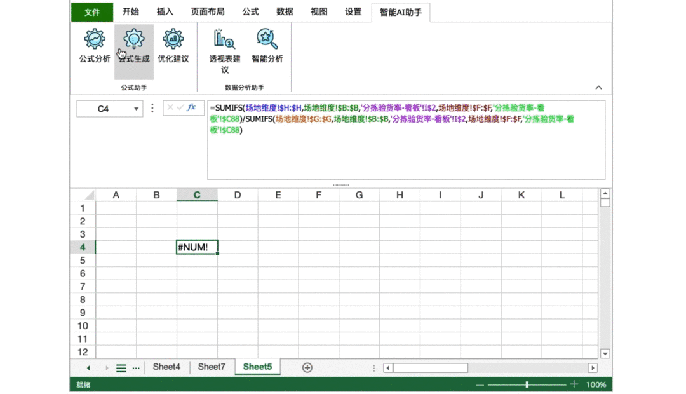
Task: Open the three-dot options beside the Name Box
Action: (152, 108)
